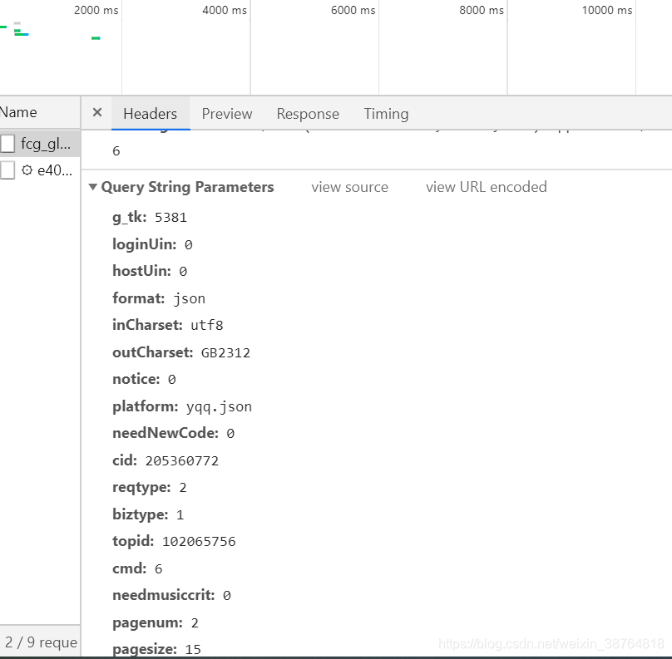Click the inCharset value utf8
This screenshot has height=659, width=672.
[207, 326]
